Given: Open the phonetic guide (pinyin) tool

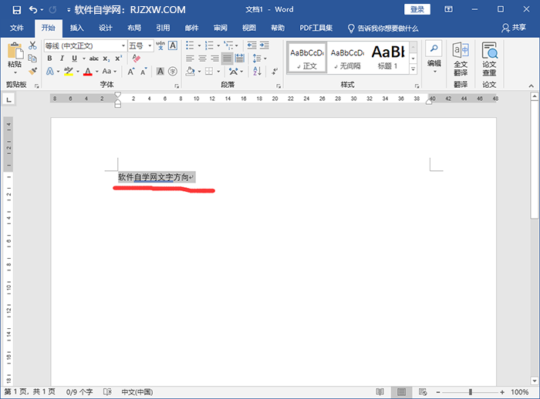Looking at the screenshot, I should [x=160, y=45].
